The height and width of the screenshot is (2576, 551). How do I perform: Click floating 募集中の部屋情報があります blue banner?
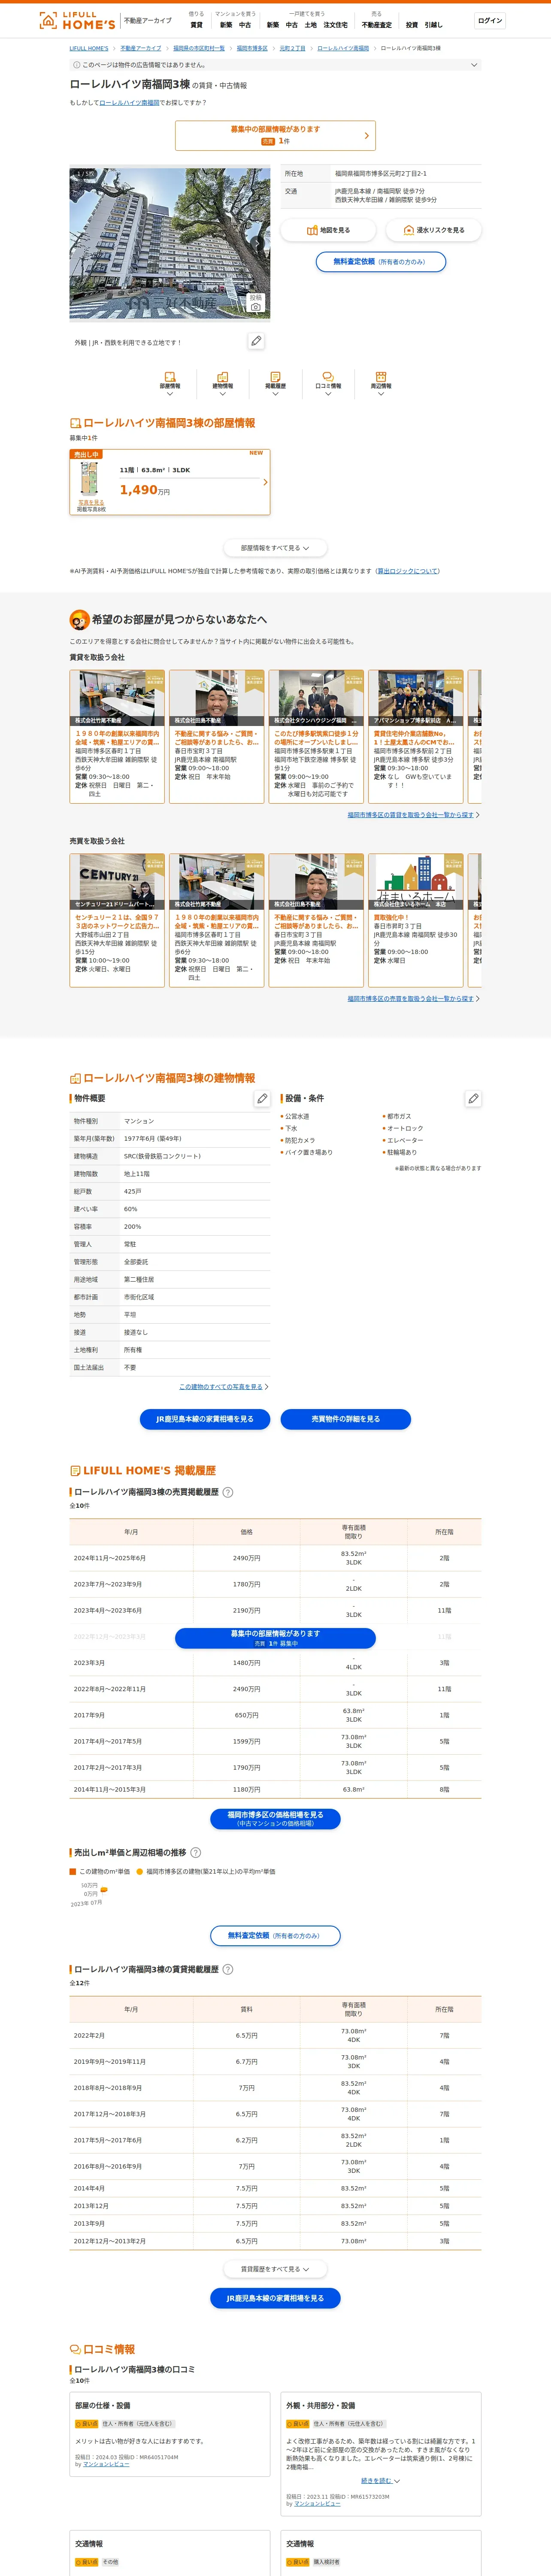(x=275, y=1637)
